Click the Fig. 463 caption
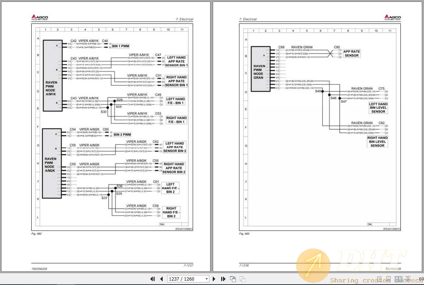Screen dimensions: 424x285 tap(244, 234)
